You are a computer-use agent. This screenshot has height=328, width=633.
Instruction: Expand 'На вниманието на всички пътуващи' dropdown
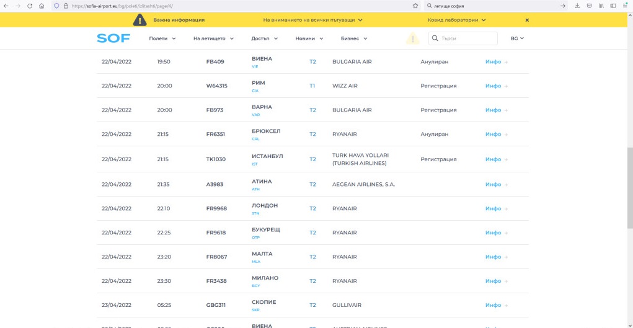pyautogui.click(x=313, y=20)
